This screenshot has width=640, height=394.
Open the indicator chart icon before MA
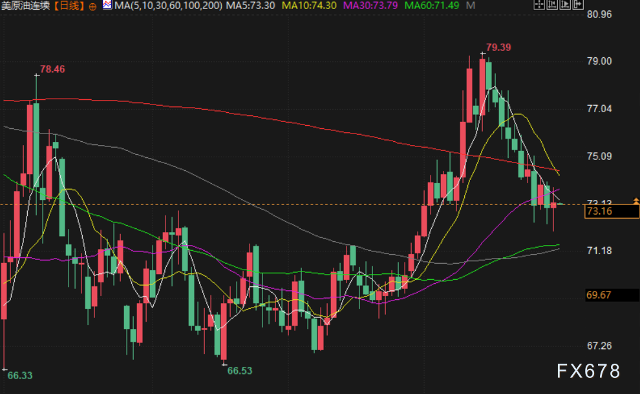coord(107,5)
